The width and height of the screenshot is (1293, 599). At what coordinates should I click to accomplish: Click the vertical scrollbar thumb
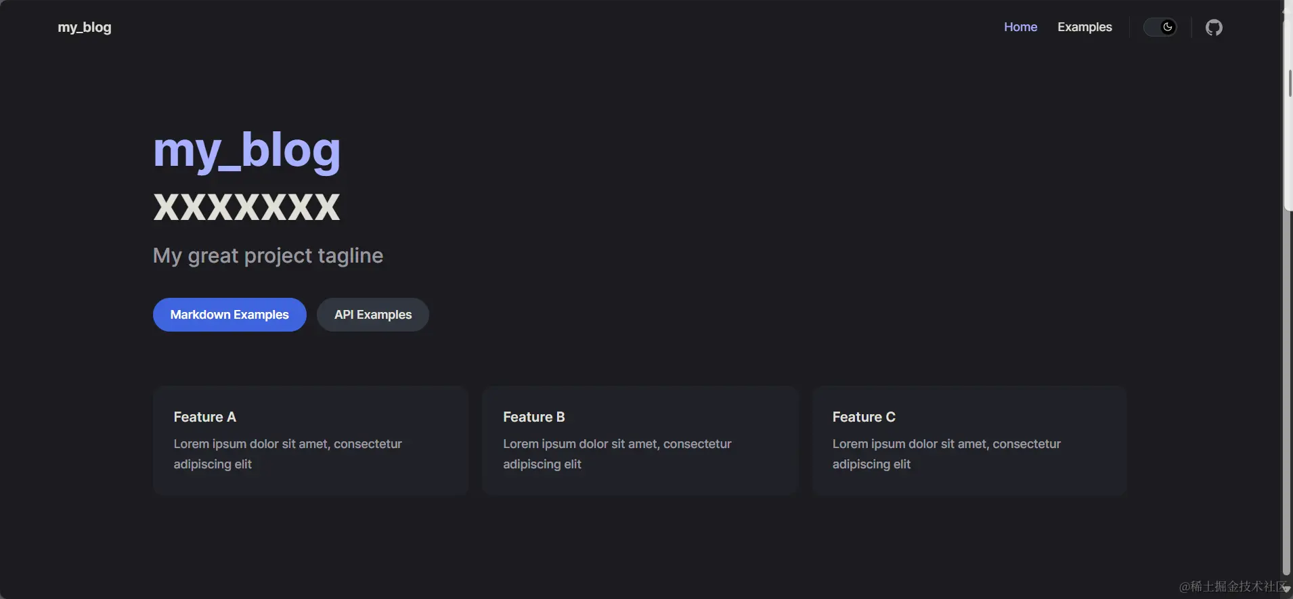1288,115
